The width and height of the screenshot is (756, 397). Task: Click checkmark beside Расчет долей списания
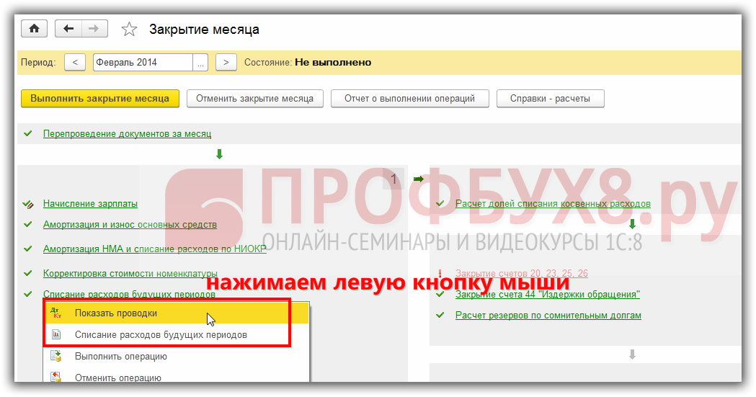[440, 203]
